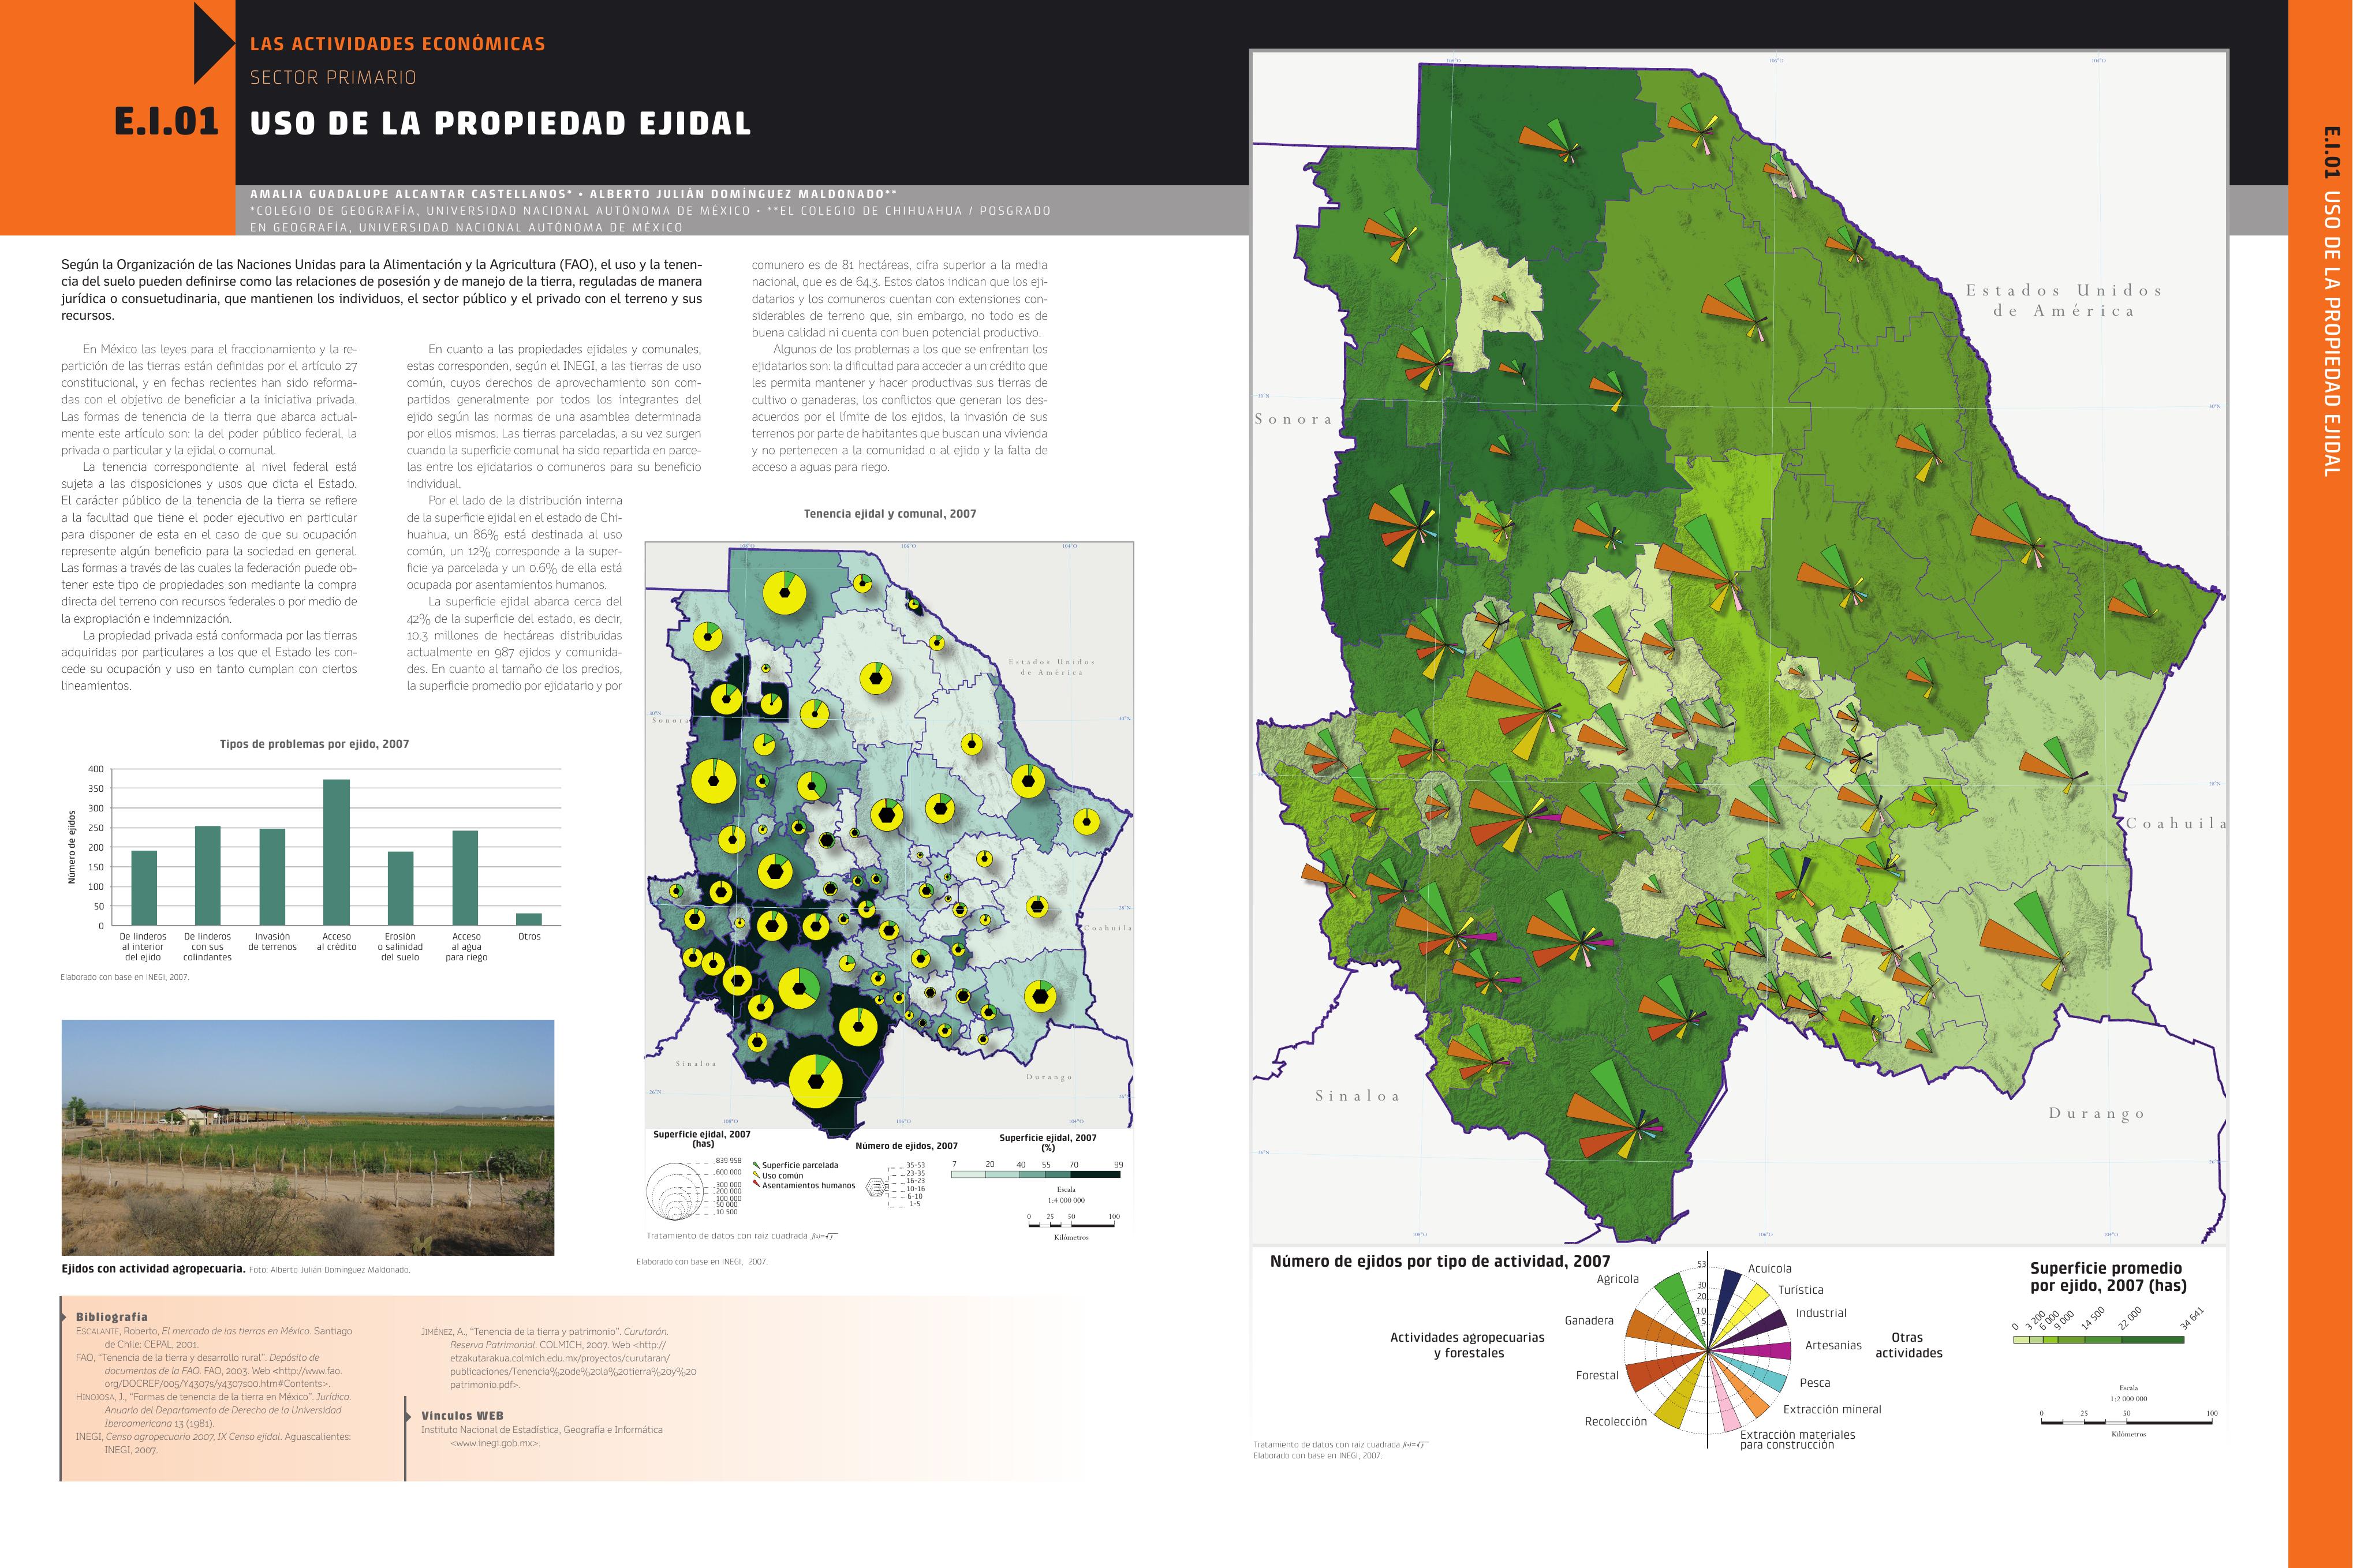
Task: Click the green Superficie parcelada legend marker
Action: pos(756,1165)
